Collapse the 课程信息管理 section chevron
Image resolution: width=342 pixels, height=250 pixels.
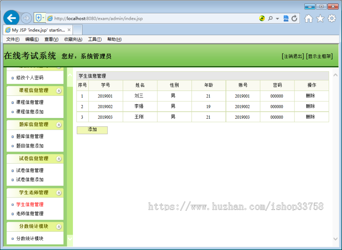click(x=59, y=91)
